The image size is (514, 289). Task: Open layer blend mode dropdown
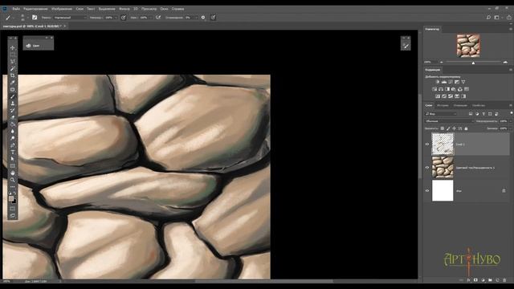coord(449,121)
